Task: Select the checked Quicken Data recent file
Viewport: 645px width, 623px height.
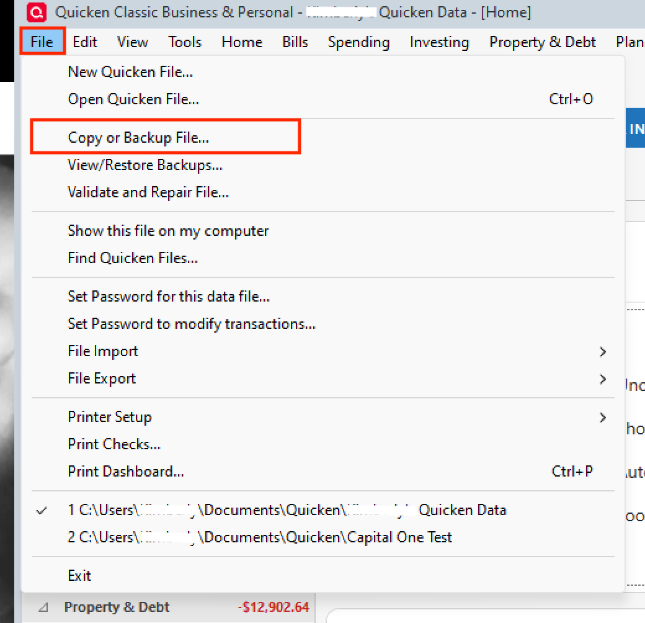Action: click(287, 510)
